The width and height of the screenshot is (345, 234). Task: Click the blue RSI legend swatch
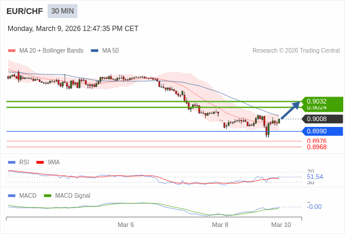tap(12, 163)
